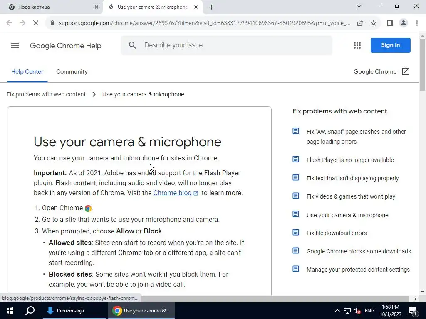The width and height of the screenshot is (426, 319).
Task: Open Fix file download errors link
Action: [337, 233]
